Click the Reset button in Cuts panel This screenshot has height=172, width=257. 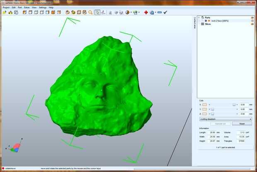242,124
